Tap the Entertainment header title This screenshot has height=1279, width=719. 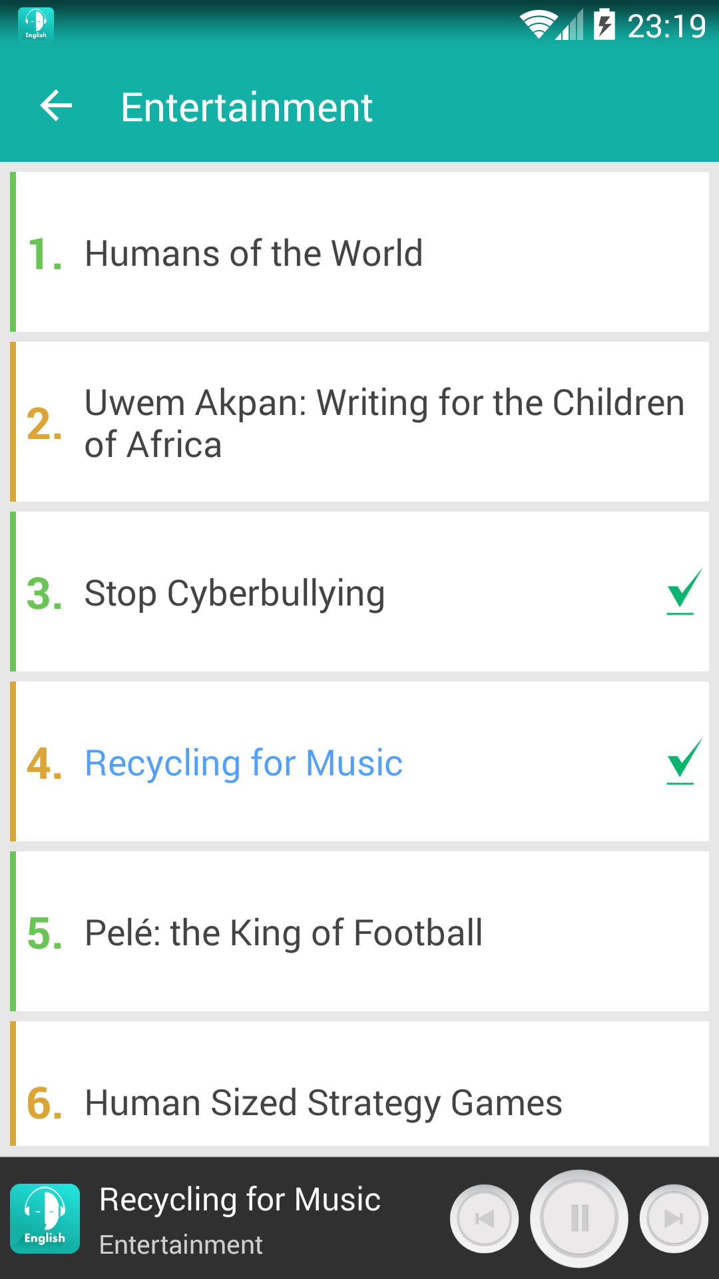(246, 107)
